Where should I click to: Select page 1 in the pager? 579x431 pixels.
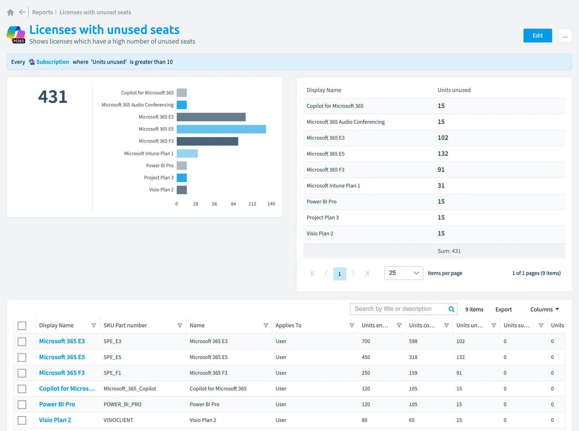click(339, 274)
